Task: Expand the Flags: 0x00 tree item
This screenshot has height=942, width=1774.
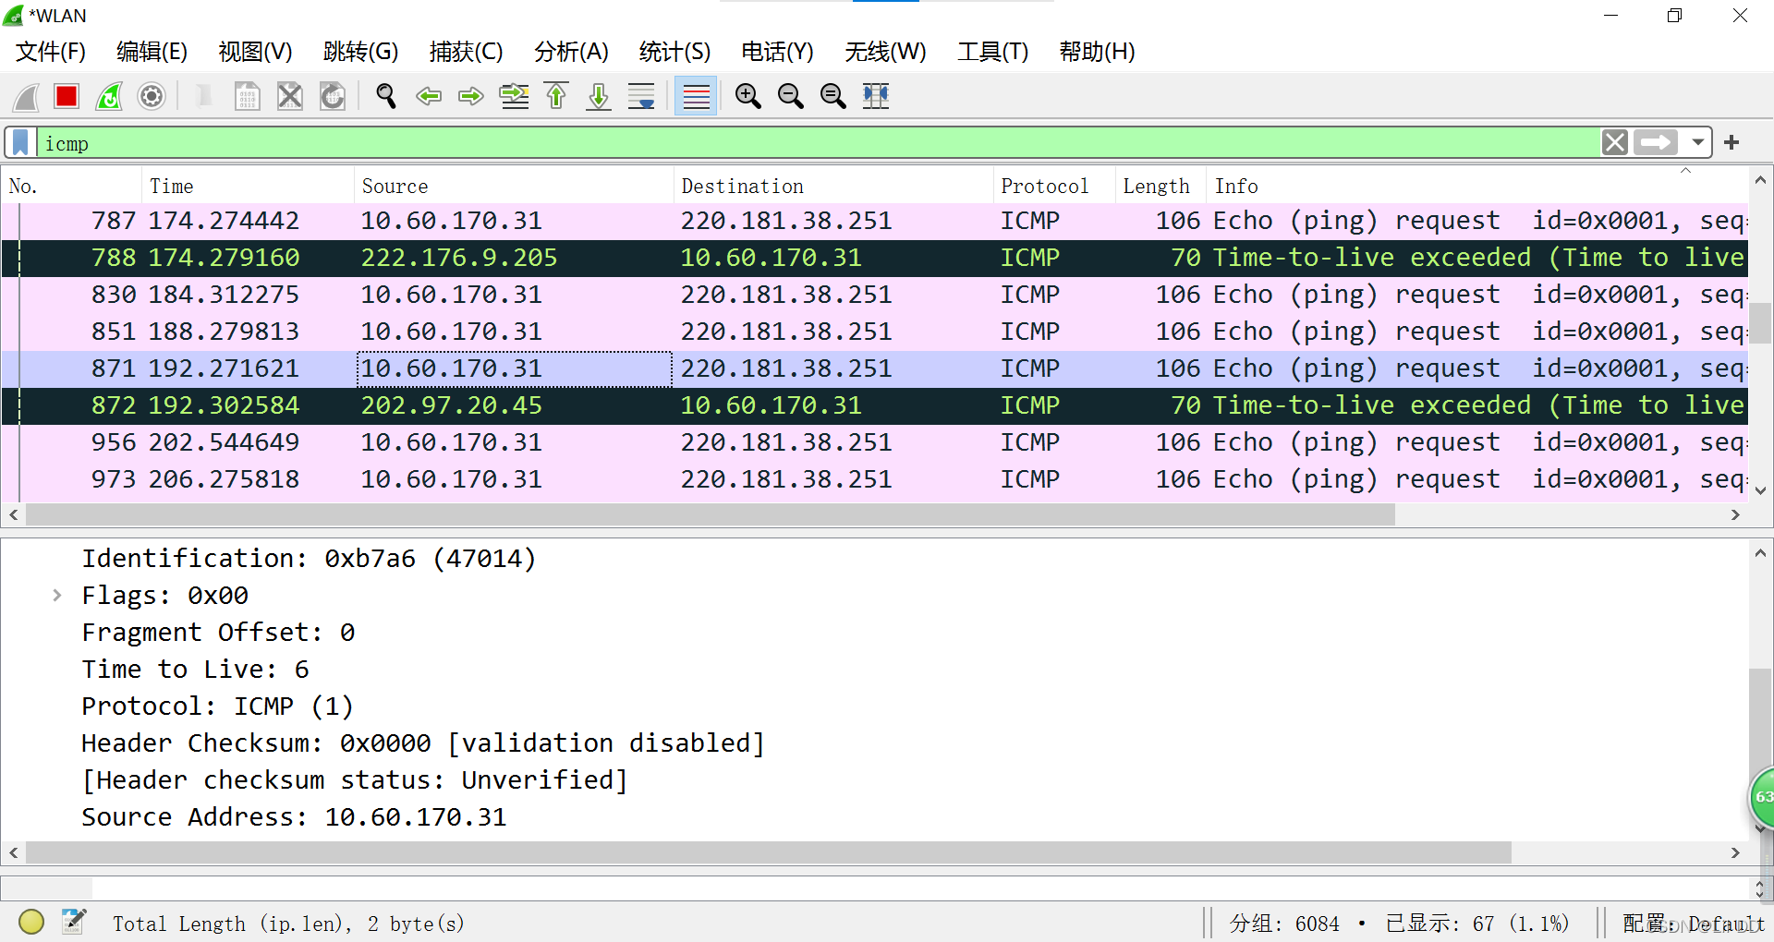Action: (x=57, y=596)
